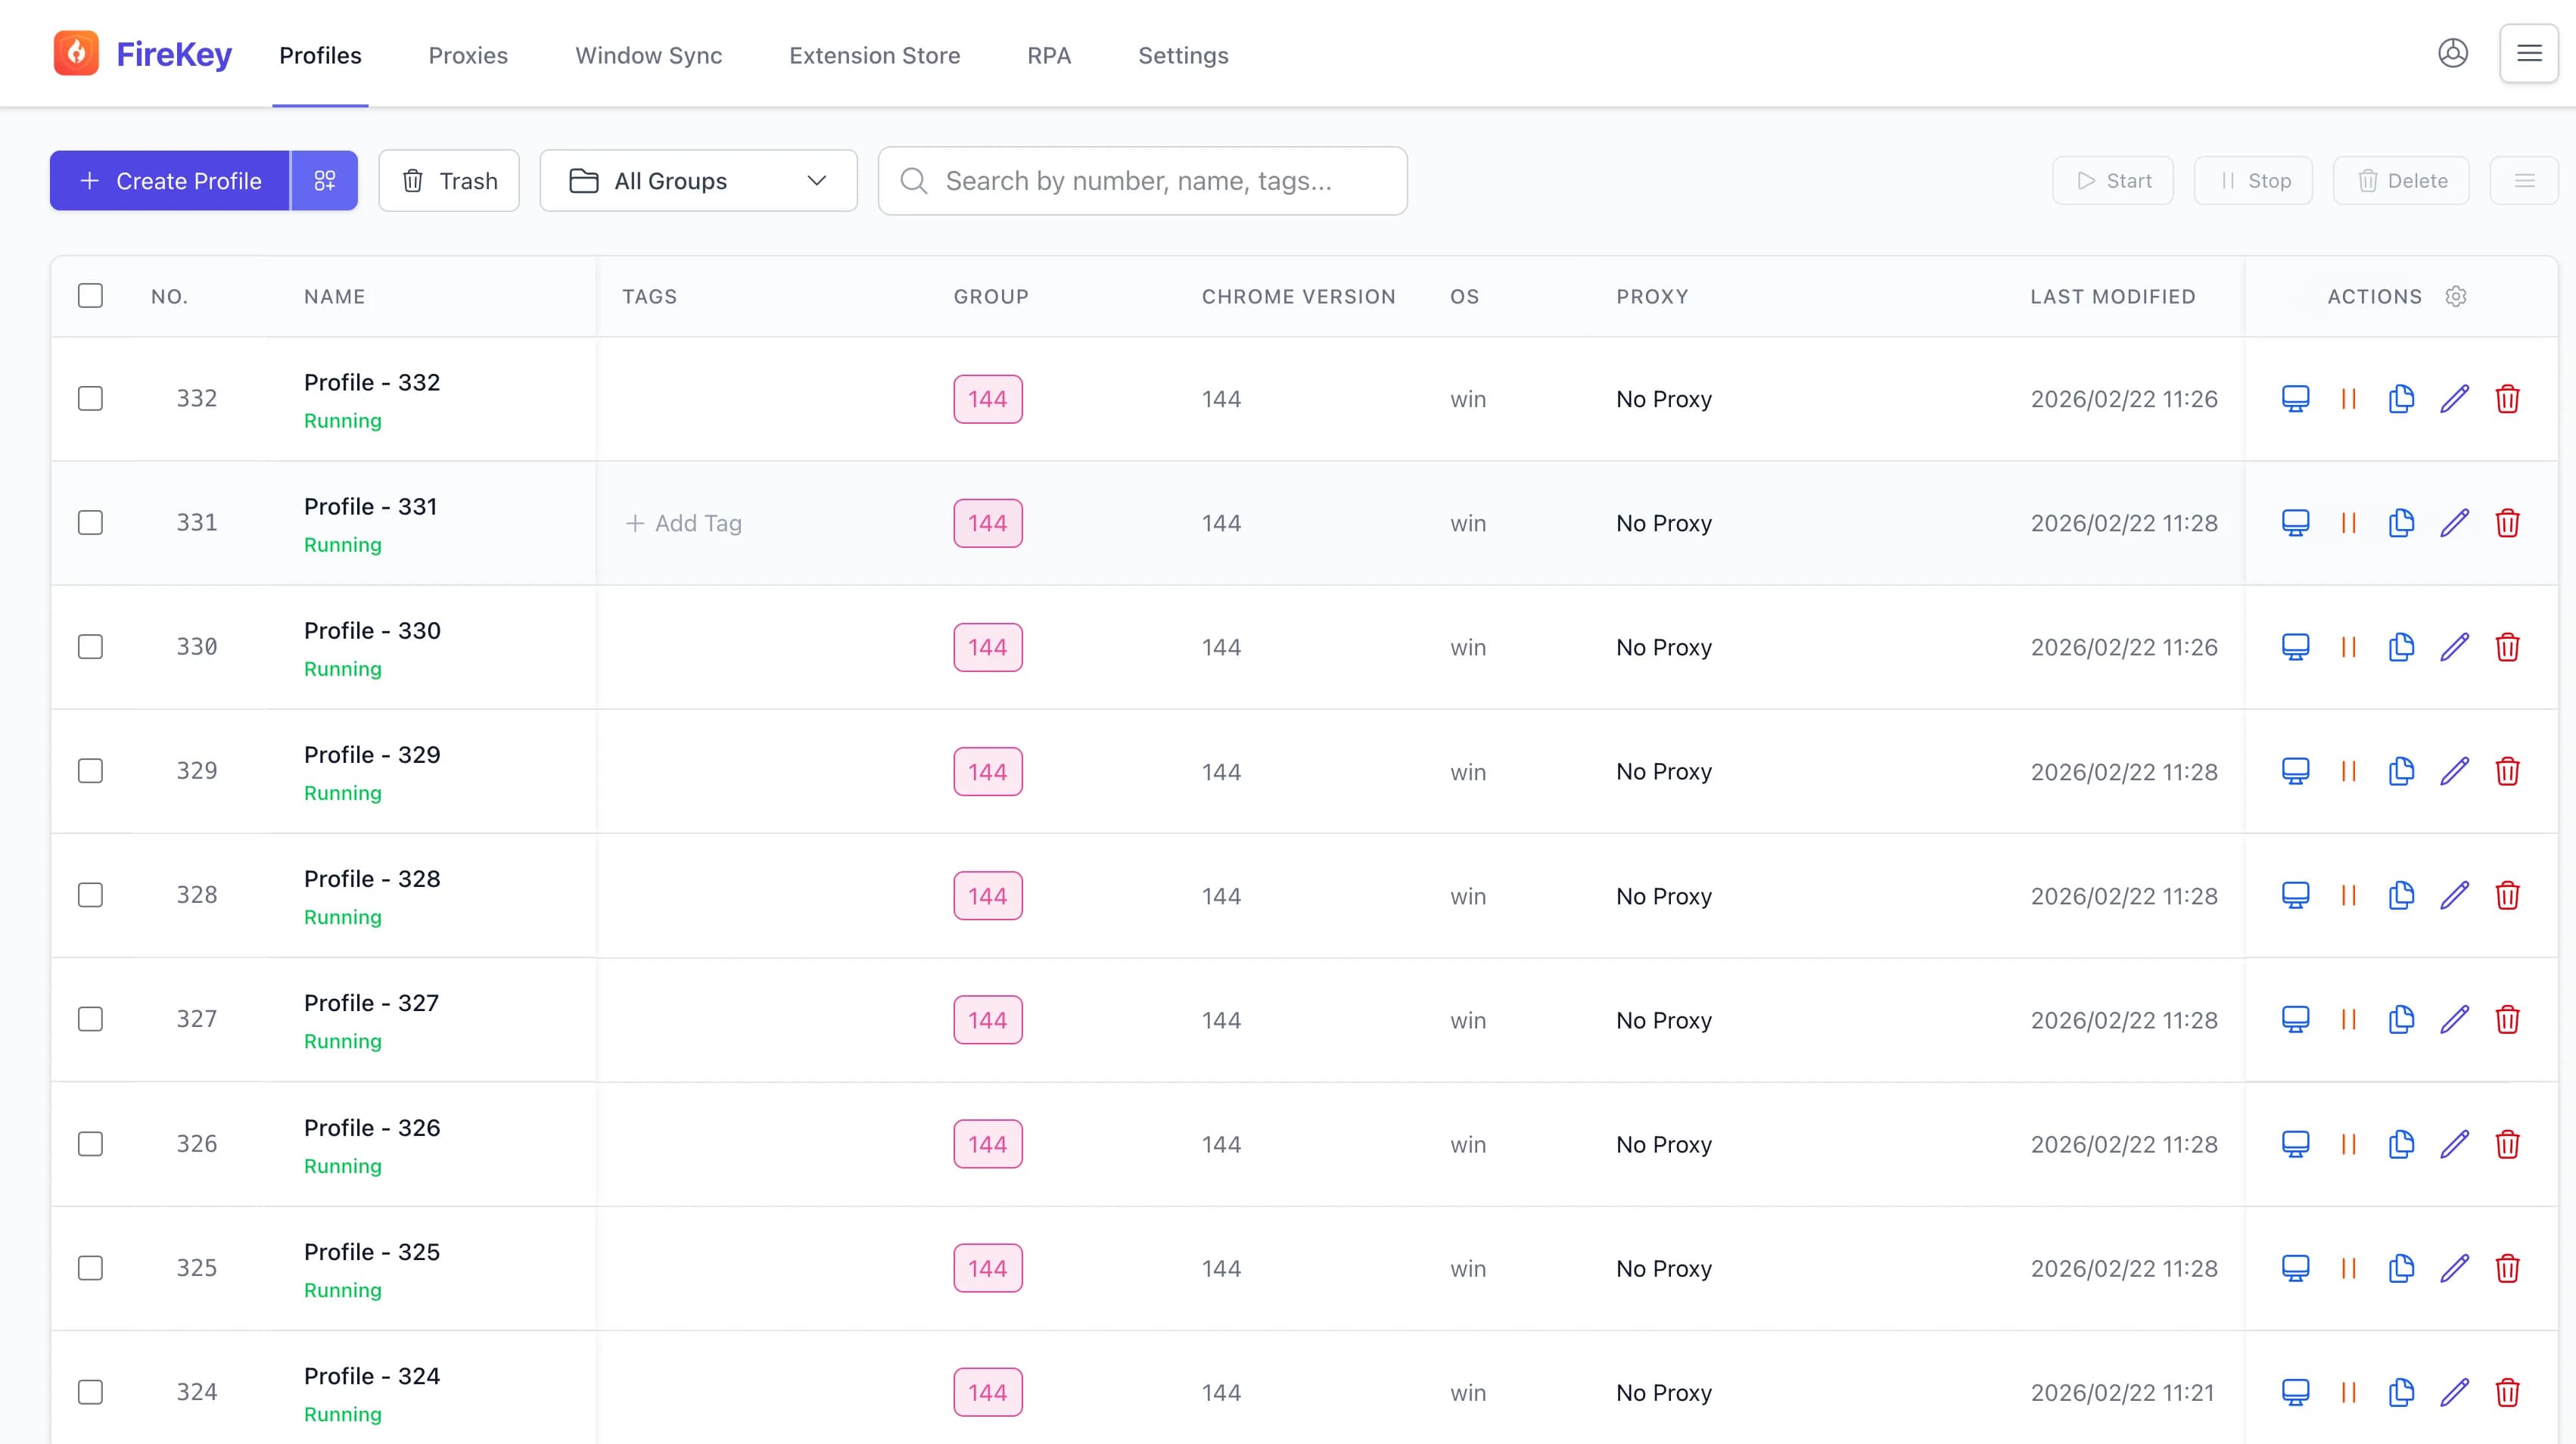Open the Extension Store page
This screenshot has height=1444, width=2576.
pos(874,55)
